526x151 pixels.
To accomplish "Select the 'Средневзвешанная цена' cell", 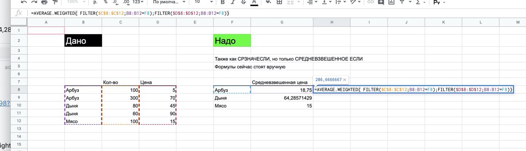I will click(282, 82).
